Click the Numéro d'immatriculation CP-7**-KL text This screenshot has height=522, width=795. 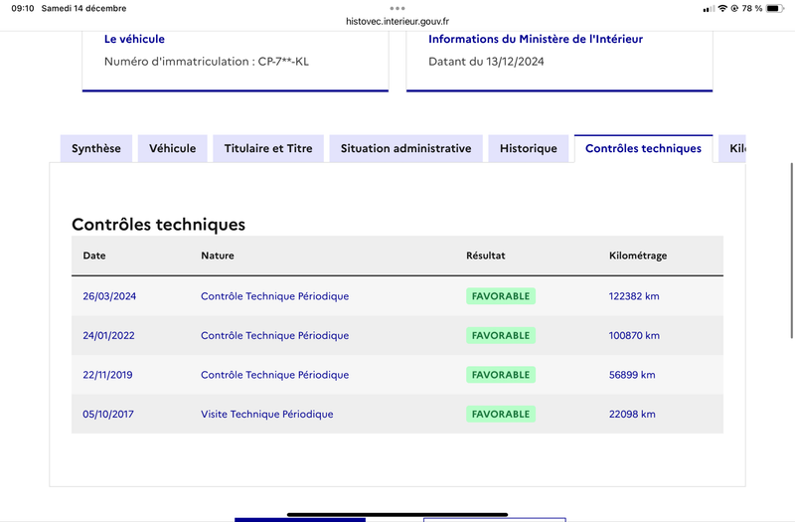[x=207, y=62]
